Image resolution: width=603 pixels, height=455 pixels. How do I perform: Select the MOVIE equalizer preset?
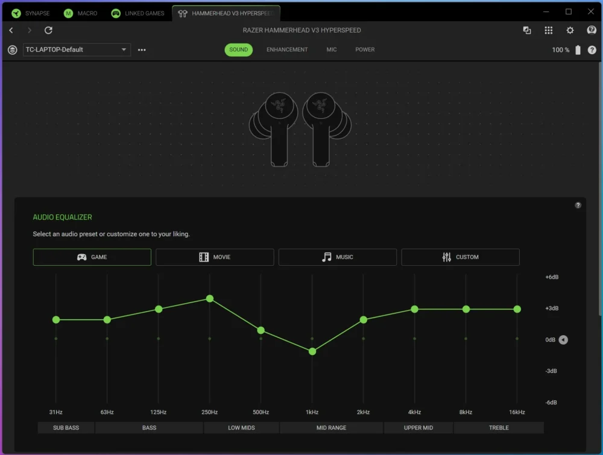[215, 257]
